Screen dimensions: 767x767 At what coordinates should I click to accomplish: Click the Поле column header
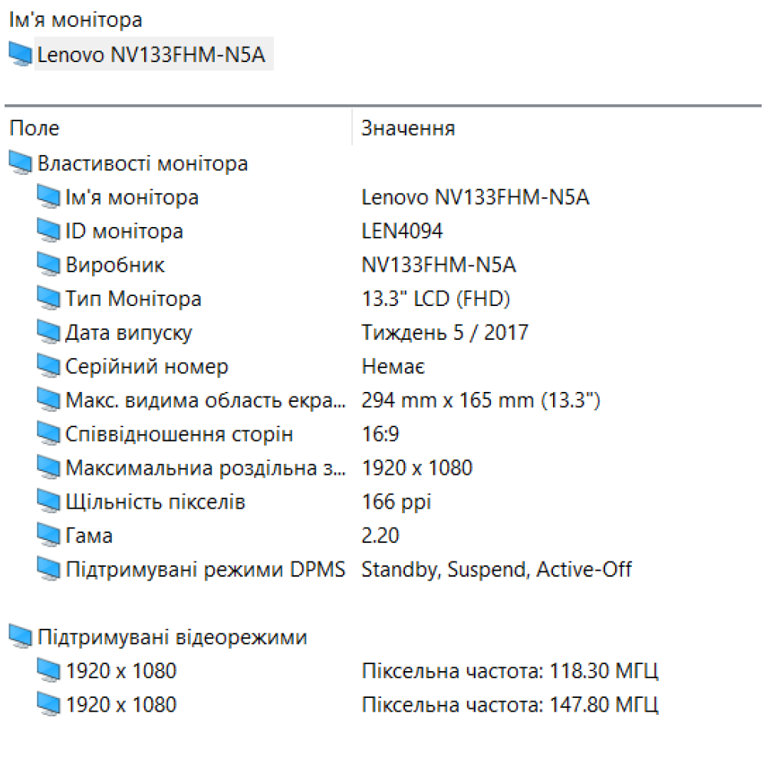pos(35,128)
